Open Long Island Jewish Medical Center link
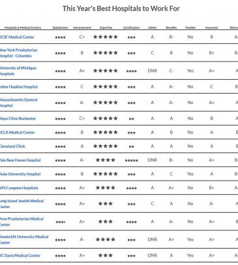The image size is (238, 265). click(x=22, y=204)
